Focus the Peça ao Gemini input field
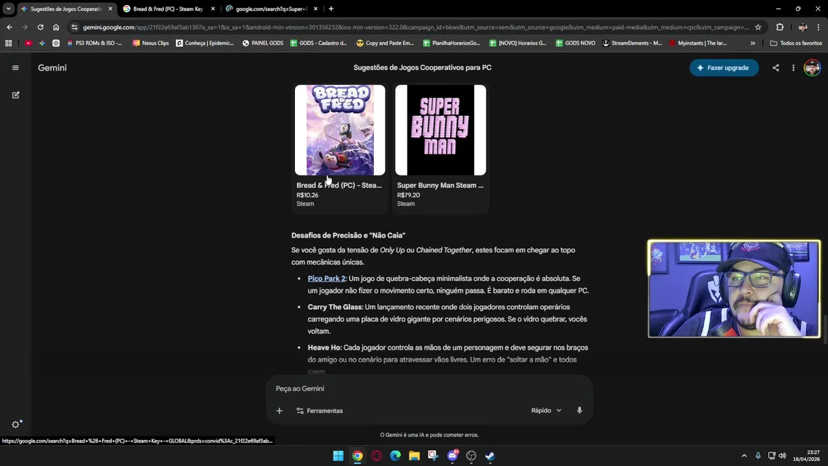This screenshot has width=828, height=466. pos(430,388)
